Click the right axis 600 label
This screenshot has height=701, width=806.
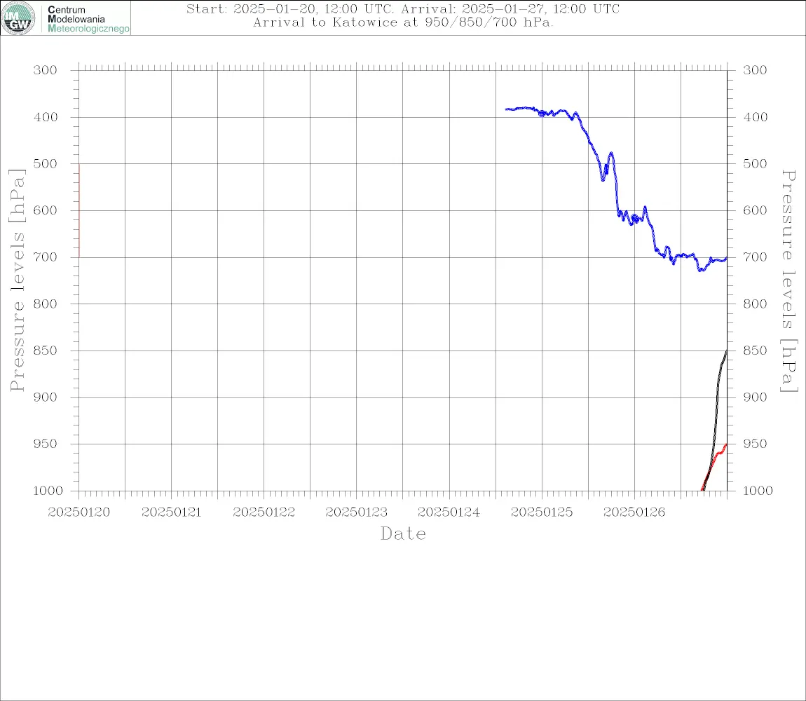pos(755,210)
